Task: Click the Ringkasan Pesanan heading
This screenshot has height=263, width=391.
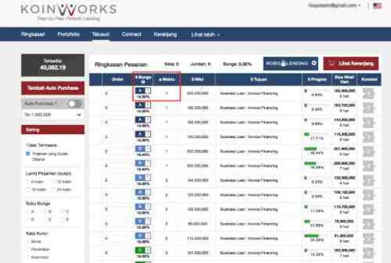Action: (121, 64)
